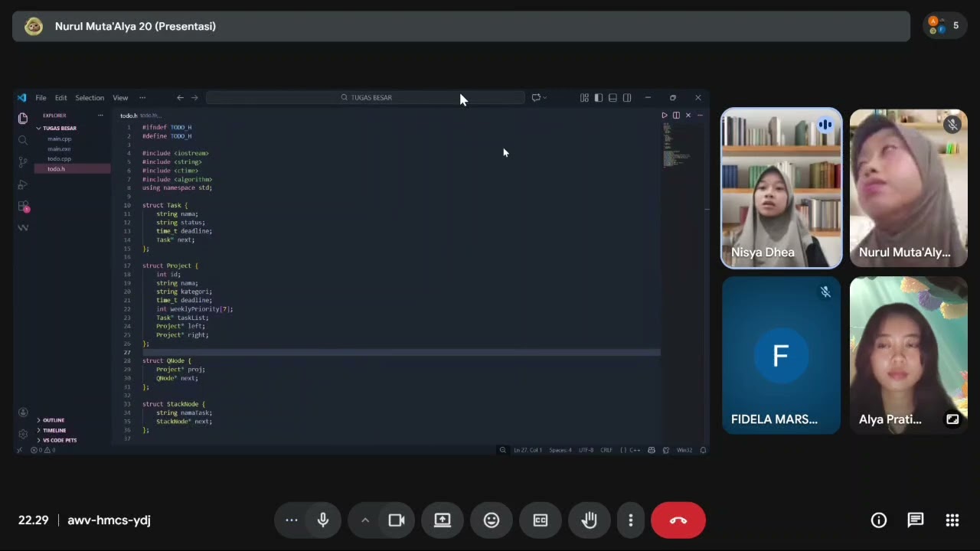Screen dimensions: 980x551
Task: Click Ln 27, Col 1 in status bar
Action: pos(528,450)
